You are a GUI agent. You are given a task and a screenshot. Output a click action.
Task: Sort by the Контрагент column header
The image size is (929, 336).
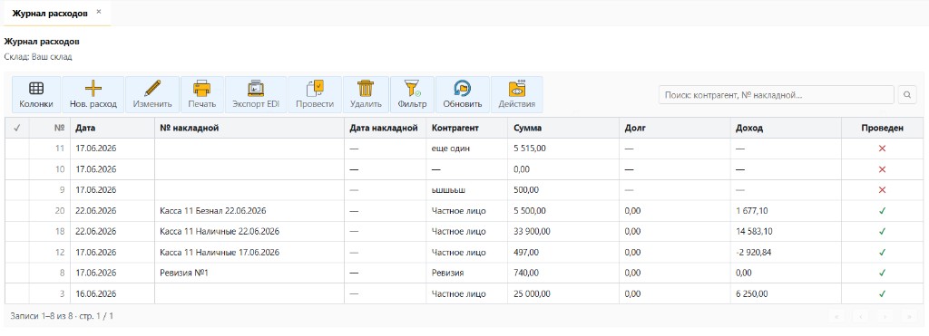point(467,128)
